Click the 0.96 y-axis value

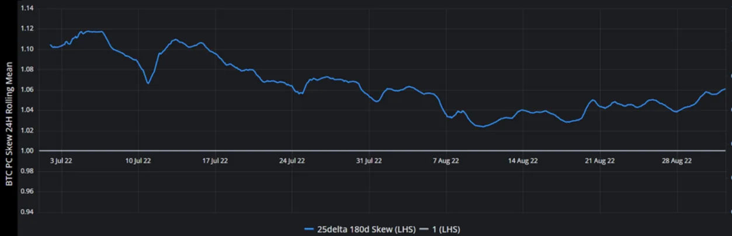click(27, 192)
